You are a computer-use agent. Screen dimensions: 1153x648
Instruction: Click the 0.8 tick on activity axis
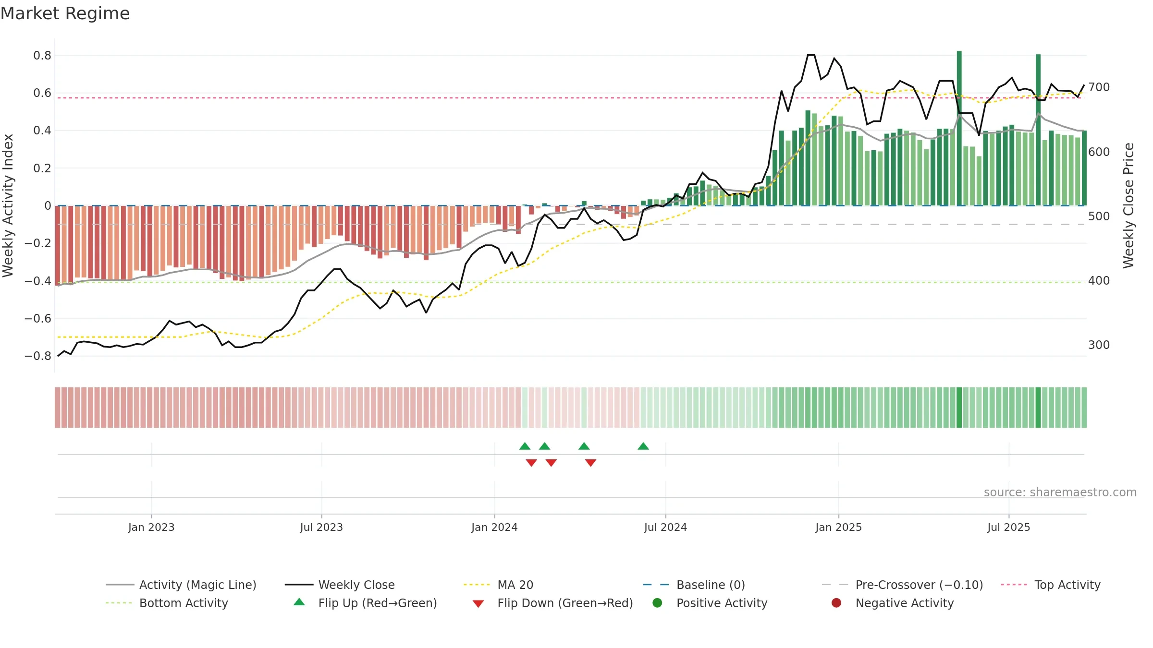click(x=42, y=56)
